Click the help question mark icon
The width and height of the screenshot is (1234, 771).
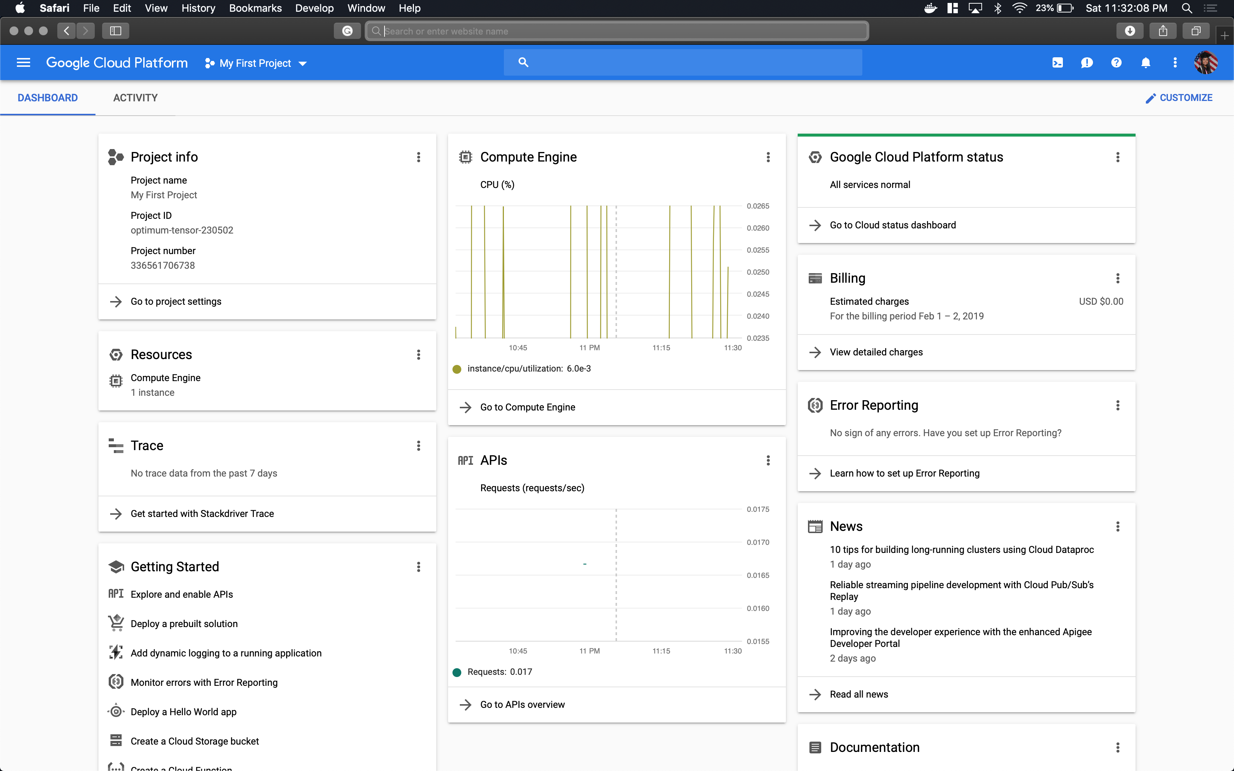point(1116,63)
